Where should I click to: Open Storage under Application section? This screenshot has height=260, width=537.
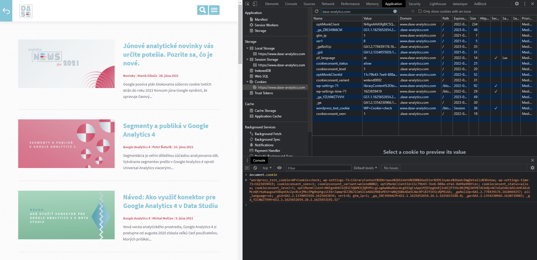point(260,30)
